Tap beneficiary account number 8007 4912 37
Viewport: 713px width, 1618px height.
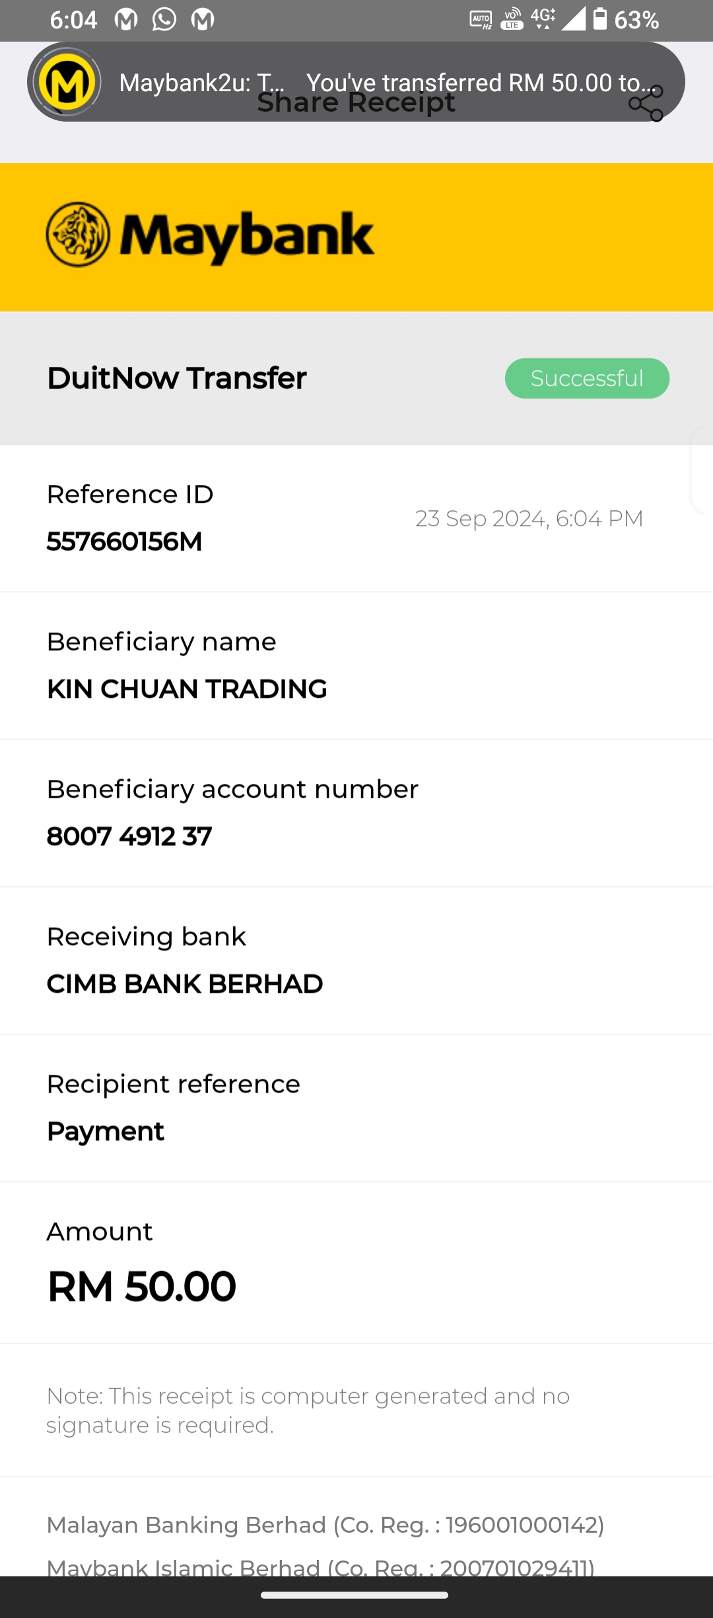[129, 836]
